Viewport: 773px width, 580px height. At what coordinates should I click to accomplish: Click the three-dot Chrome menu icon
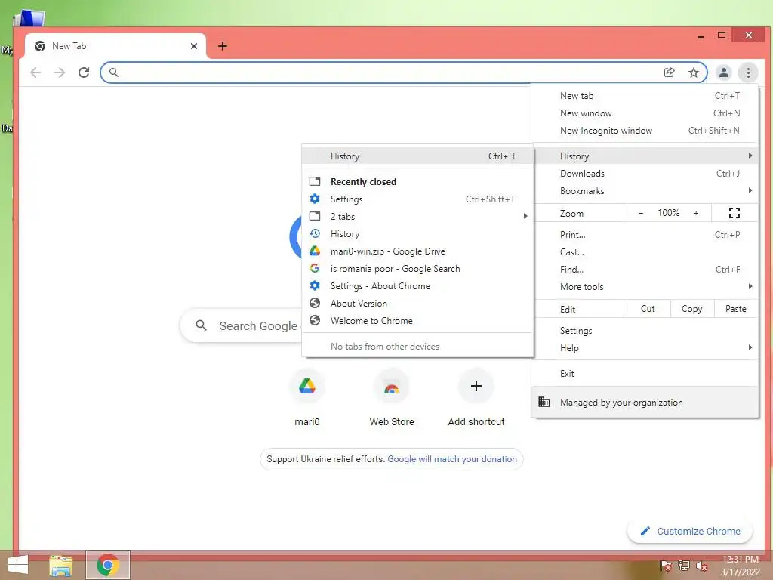click(x=748, y=72)
